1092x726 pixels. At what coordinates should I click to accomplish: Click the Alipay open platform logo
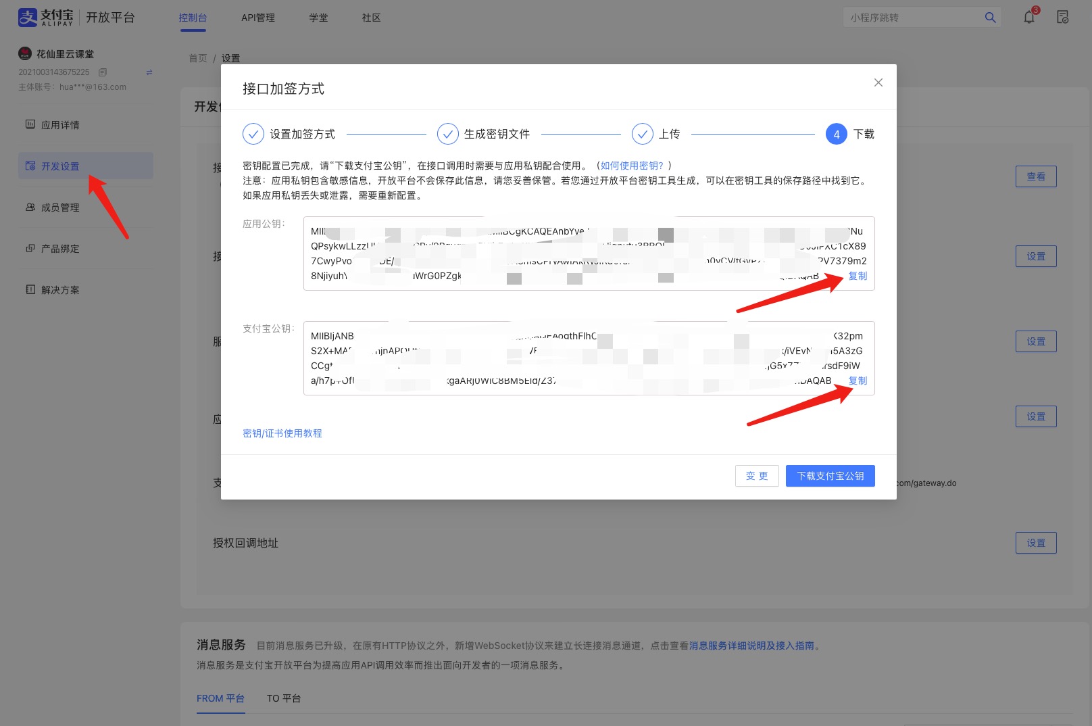click(x=76, y=18)
